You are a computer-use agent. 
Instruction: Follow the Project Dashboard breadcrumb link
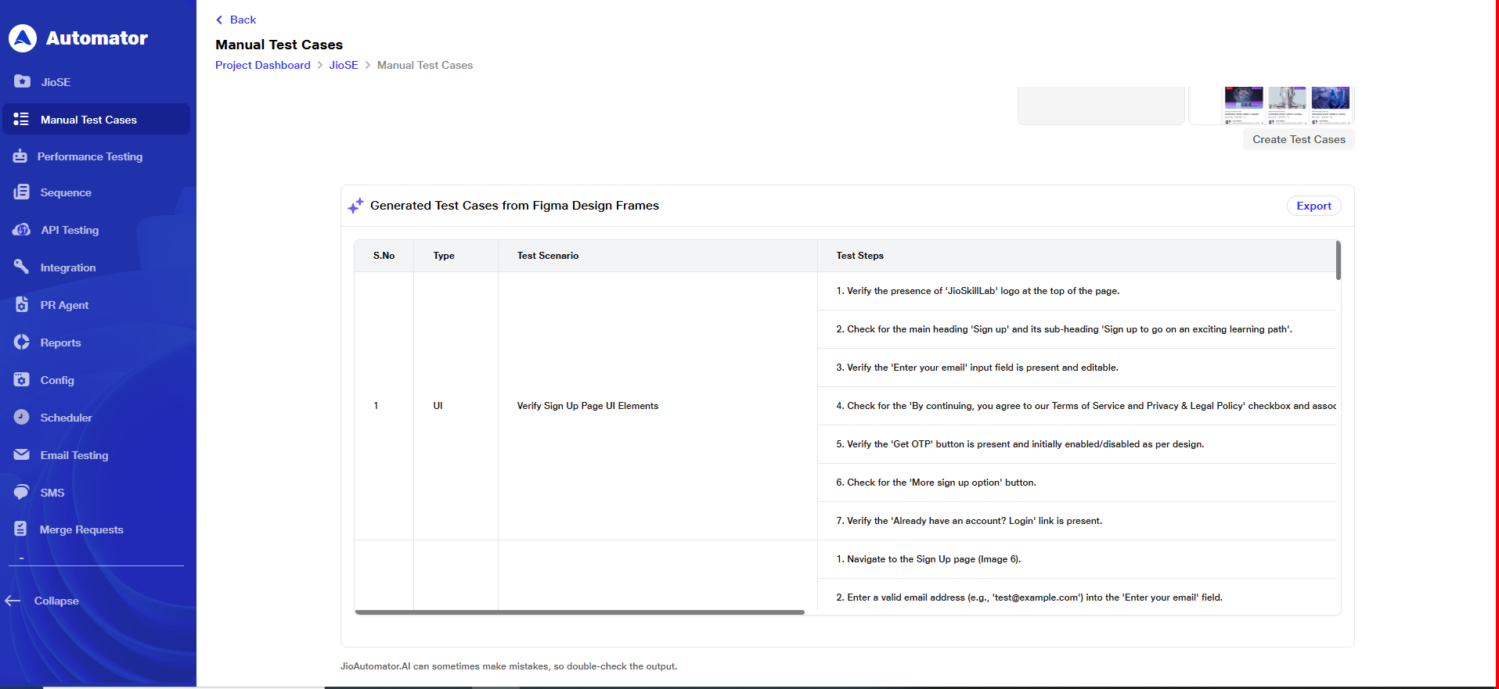coord(263,65)
